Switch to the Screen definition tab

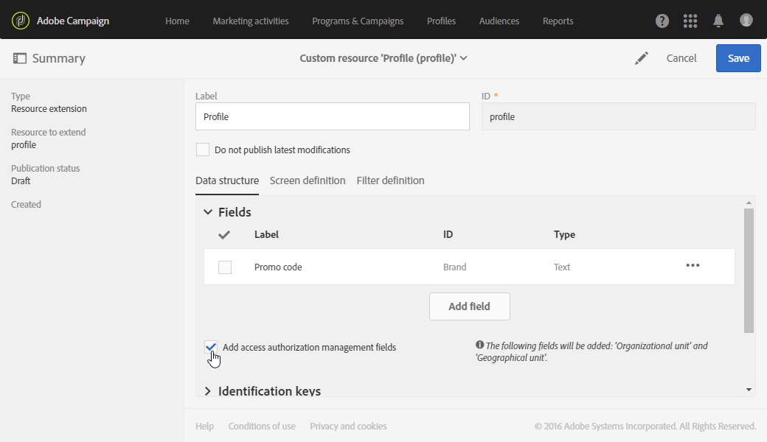[308, 180]
